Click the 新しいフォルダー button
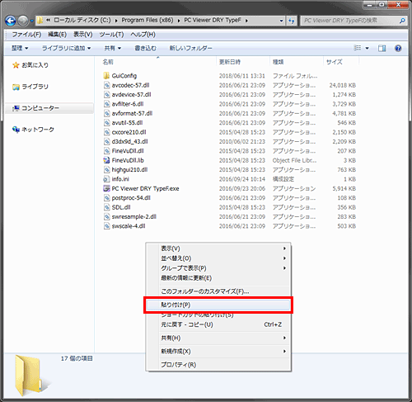The height and width of the screenshot is (402, 412). (190, 48)
